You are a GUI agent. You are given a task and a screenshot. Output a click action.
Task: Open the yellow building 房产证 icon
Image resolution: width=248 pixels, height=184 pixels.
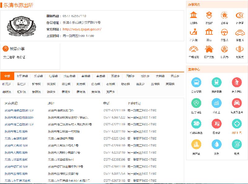pos(196,144)
